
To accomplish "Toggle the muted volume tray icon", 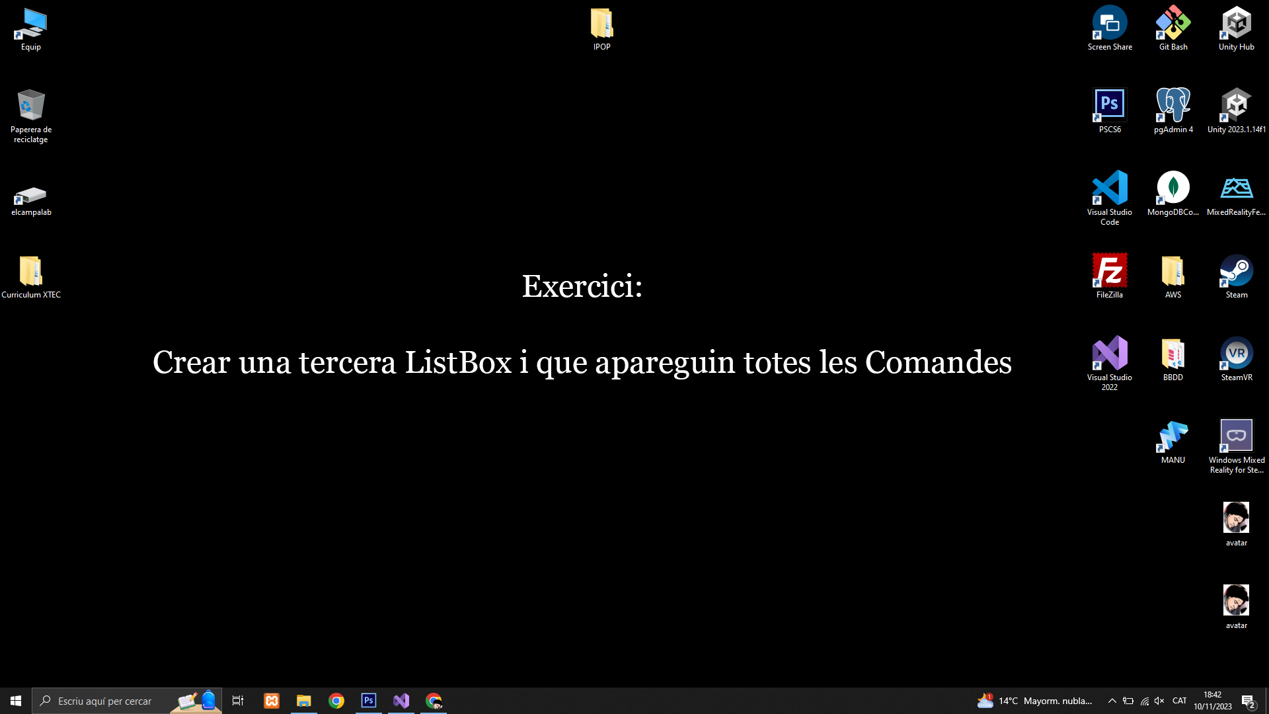I will coord(1159,701).
